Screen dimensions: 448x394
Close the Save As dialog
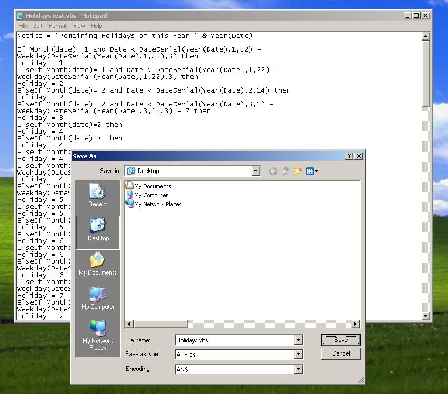point(359,156)
